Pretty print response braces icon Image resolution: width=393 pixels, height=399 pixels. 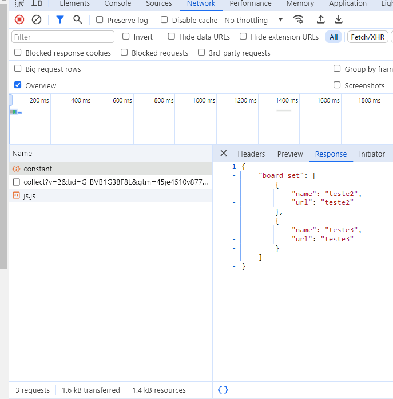click(x=223, y=390)
